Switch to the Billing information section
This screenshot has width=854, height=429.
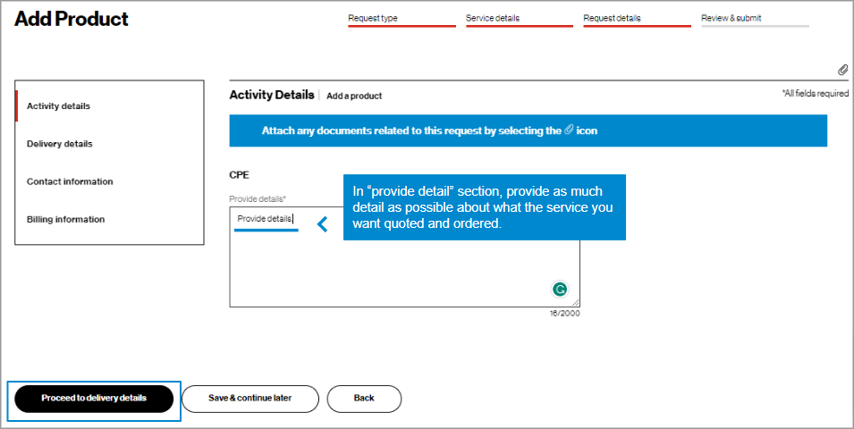(x=65, y=219)
